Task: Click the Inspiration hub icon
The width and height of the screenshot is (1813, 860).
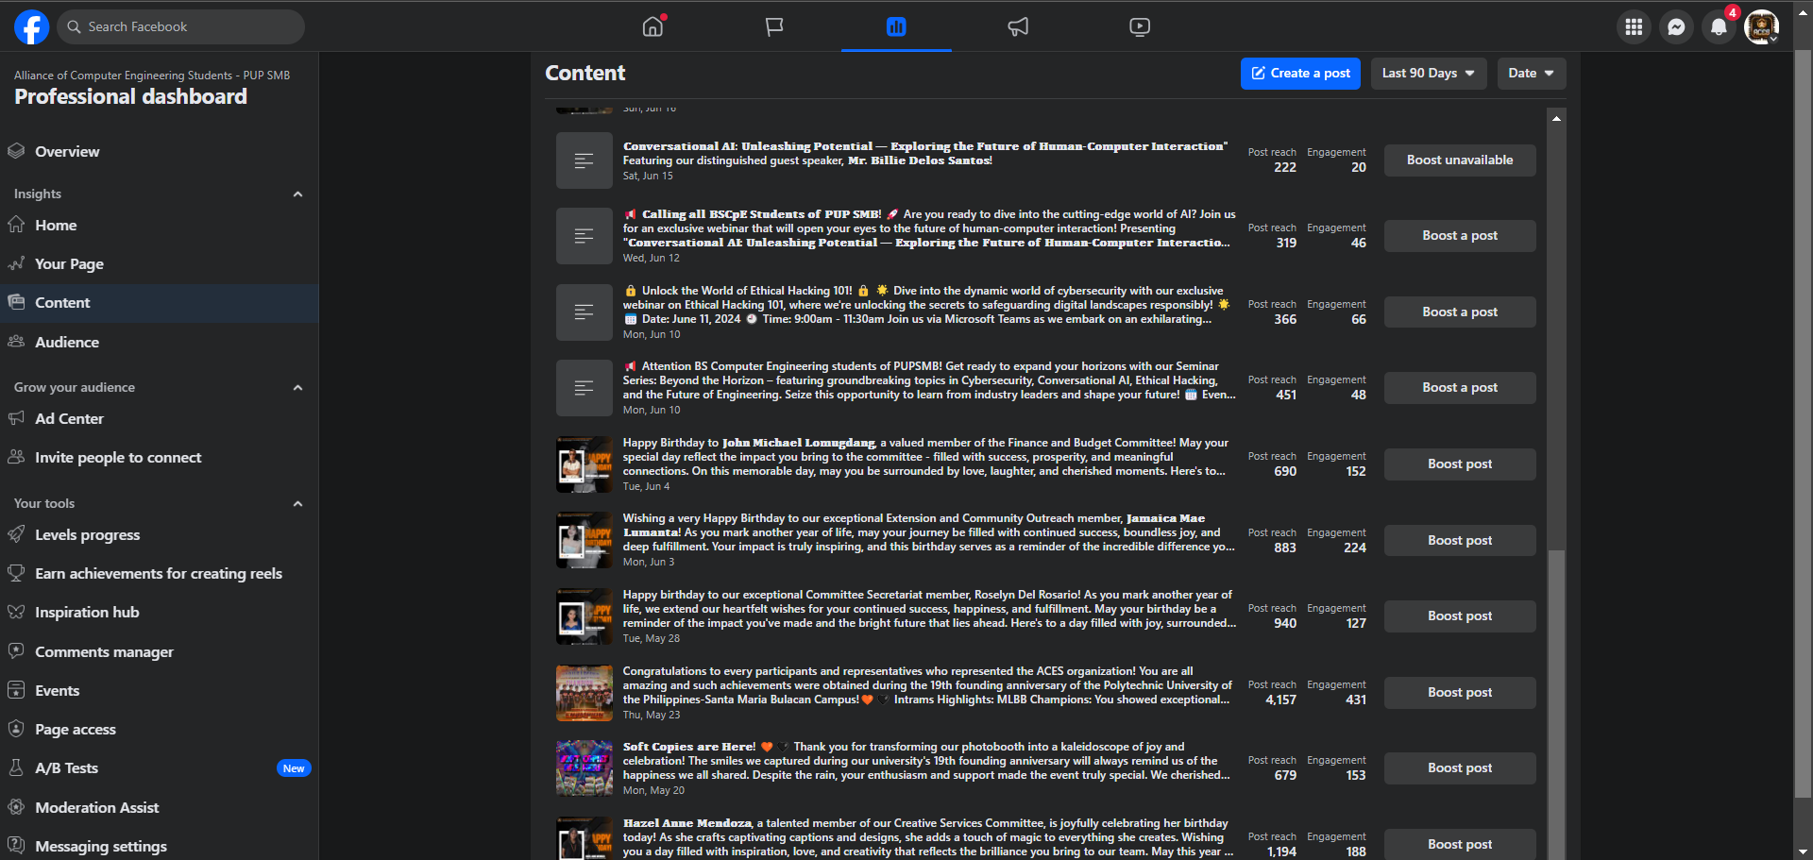Action: (x=16, y=612)
